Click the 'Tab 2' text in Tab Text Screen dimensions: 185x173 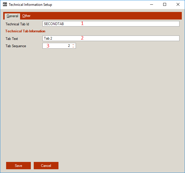click(x=48, y=38)
